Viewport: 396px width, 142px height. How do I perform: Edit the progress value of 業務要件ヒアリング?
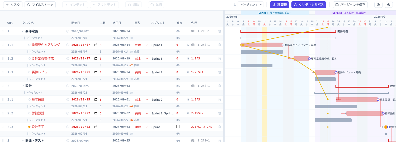click(x=177, y=45)
